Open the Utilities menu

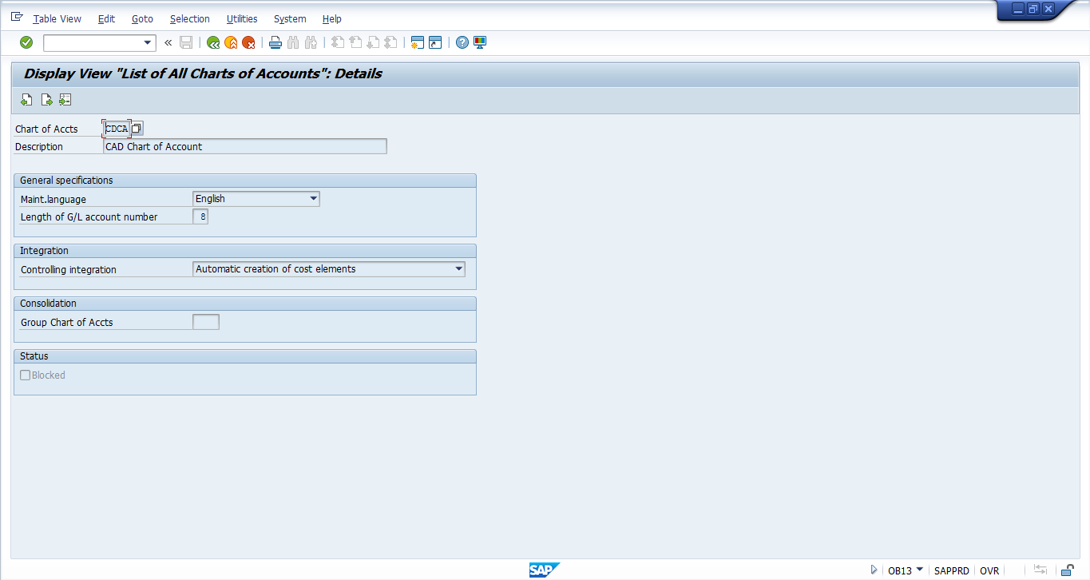tap(242, 18)
